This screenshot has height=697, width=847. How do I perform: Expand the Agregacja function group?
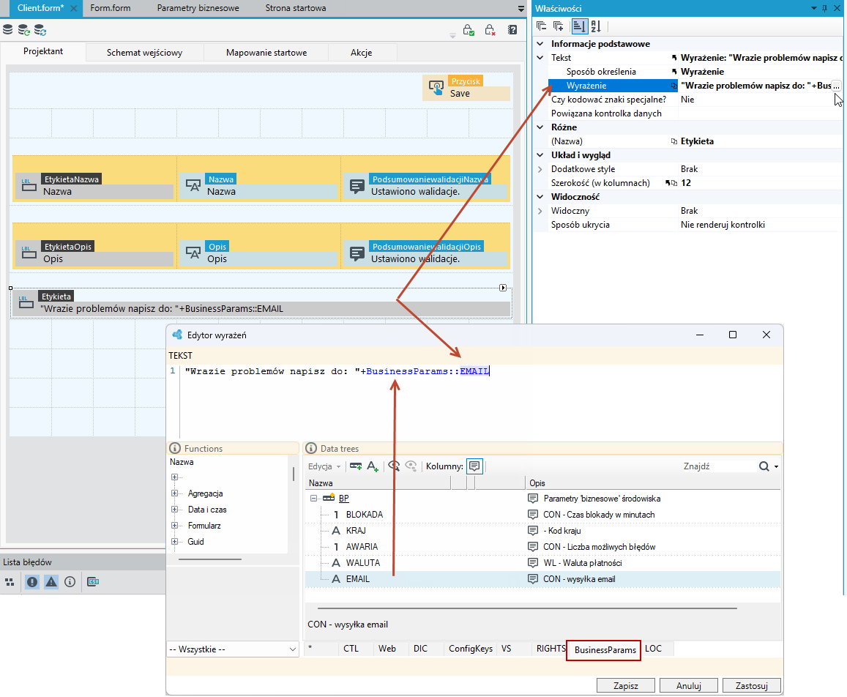click(x=174, y=493)
